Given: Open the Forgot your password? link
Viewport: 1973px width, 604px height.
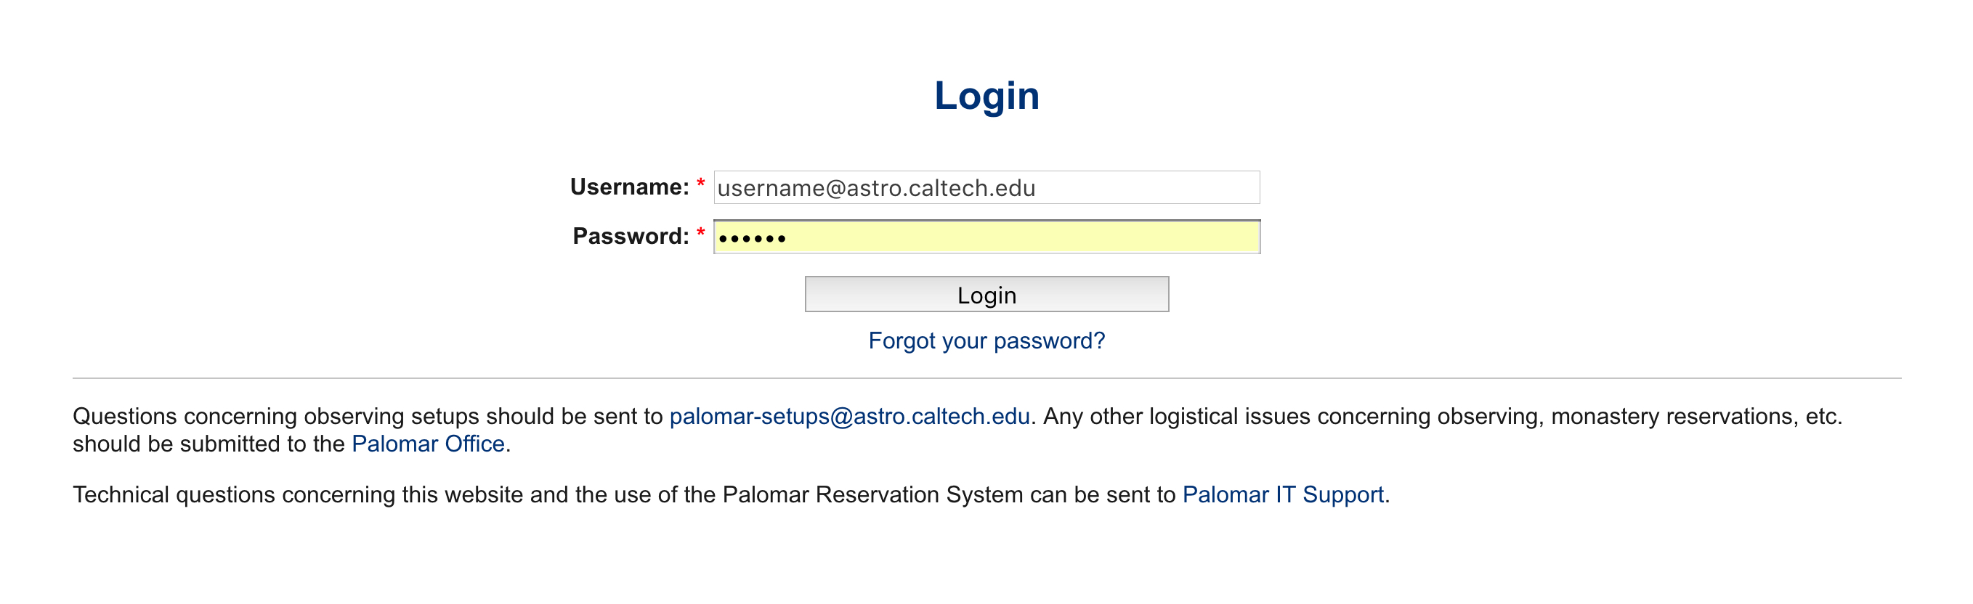Looking at the screenshot, I should tap(986, 340).
